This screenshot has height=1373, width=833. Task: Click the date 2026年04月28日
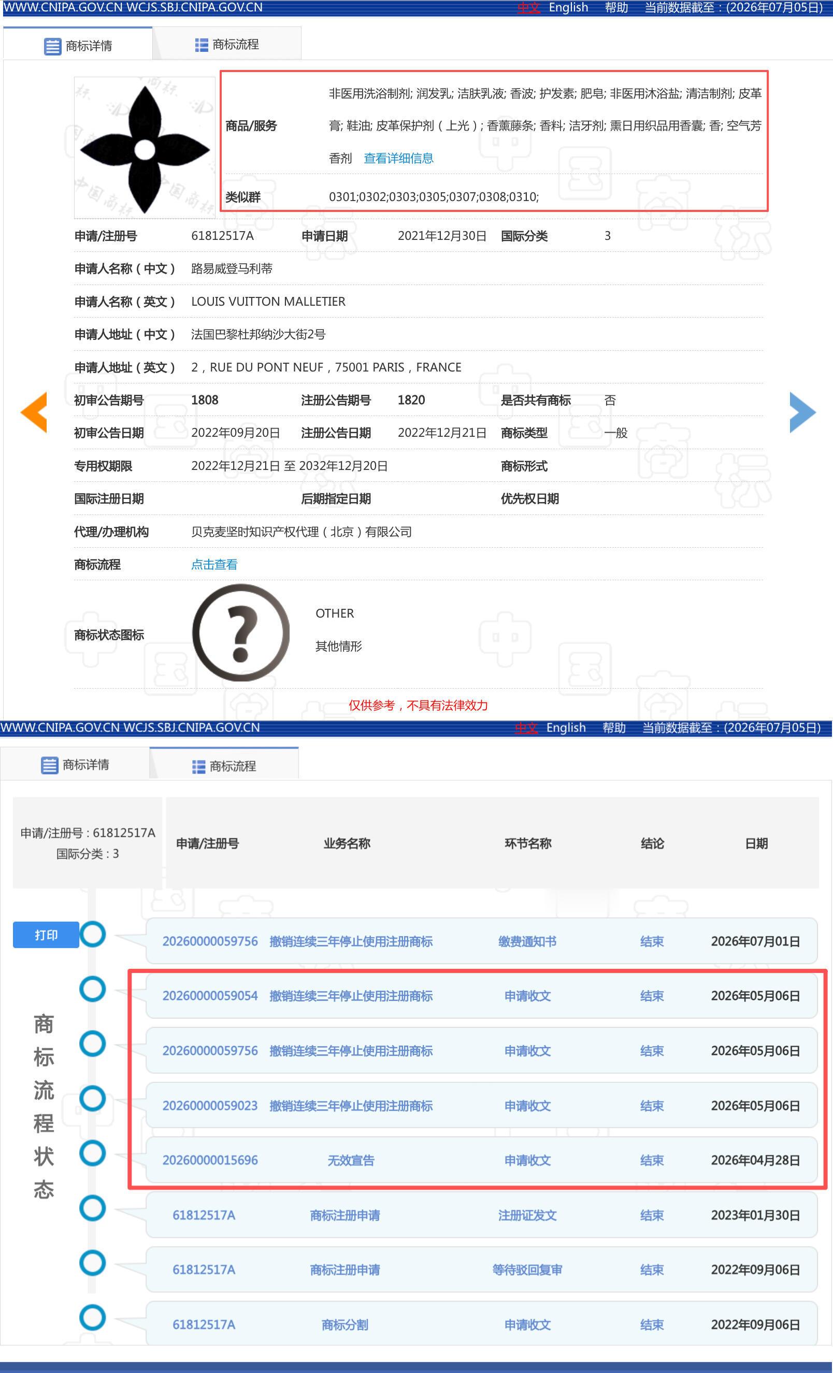755,1160
